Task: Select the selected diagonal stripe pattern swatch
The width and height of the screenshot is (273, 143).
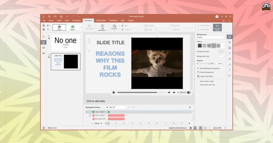Action: coord(214,46)
